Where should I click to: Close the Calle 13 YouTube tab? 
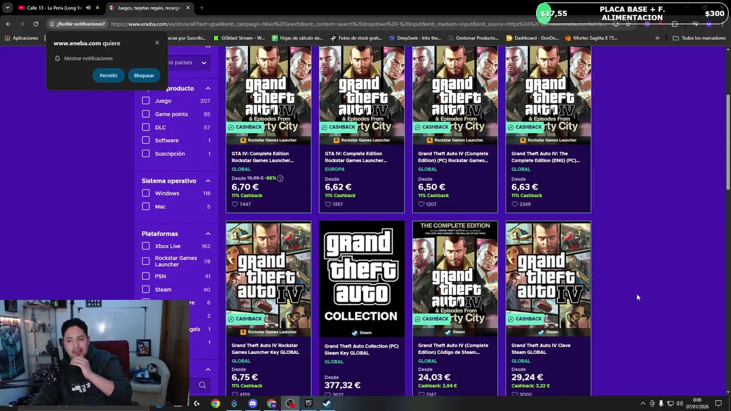(98, 8)
